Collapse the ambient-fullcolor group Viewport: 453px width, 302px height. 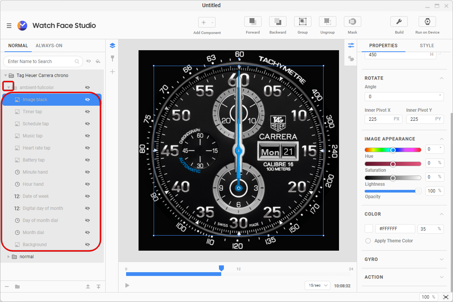pos(9,88)
